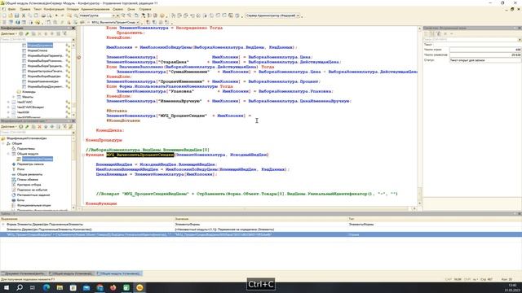The width and height of the screenshot is (522, 293).
Task: Select Общие реквизиты in the lower tree
Action: click(x=29, y=174)
